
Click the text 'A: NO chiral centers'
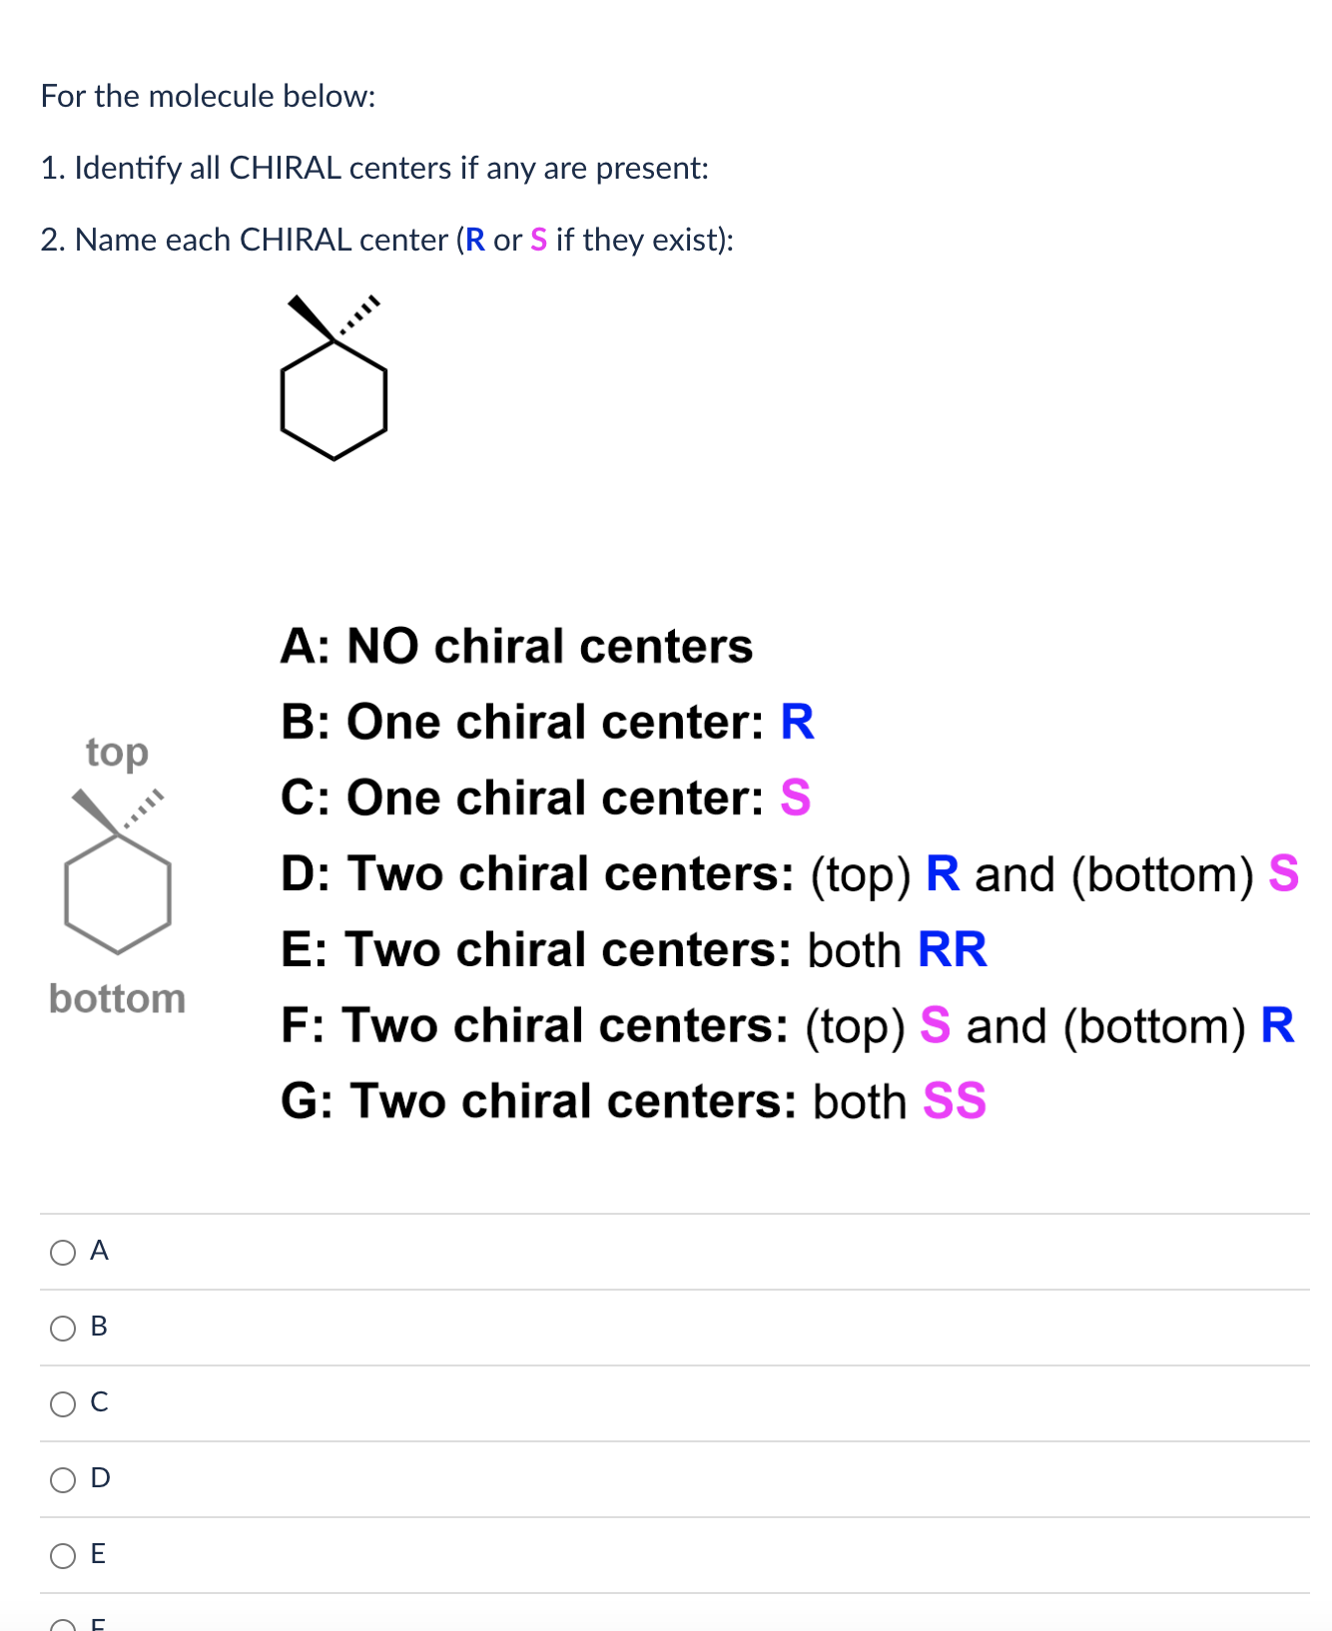(516, 647)
